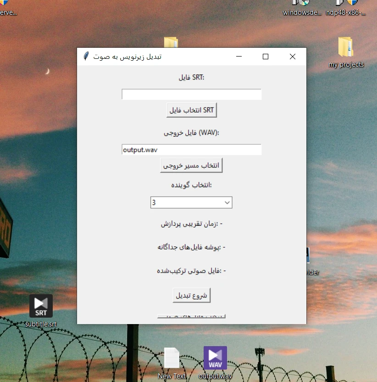Select the ndp48-x86 installer desktop icon
Screen dimensions: 377x382
tap(346, 5)
